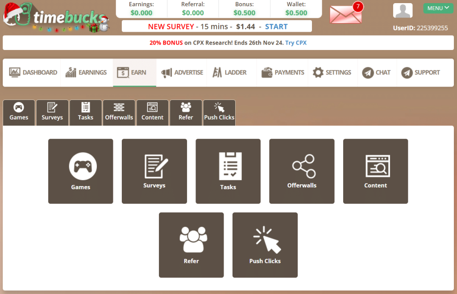Go to the Earnings navigation item
The height and width of the screenshot is (294, 457).
(86, 72)
